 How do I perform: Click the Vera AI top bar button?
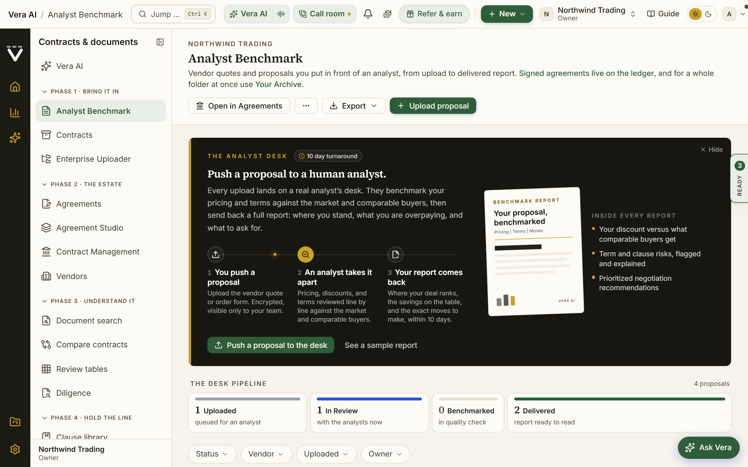(249, 14)
